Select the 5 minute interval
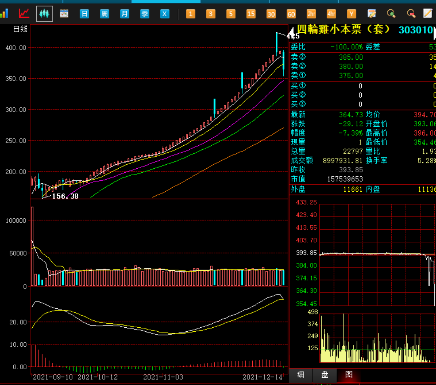436x385 pixels. point(231,14)
